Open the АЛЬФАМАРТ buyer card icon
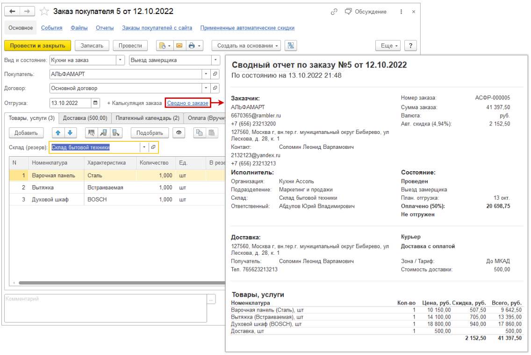 [215, 74]
